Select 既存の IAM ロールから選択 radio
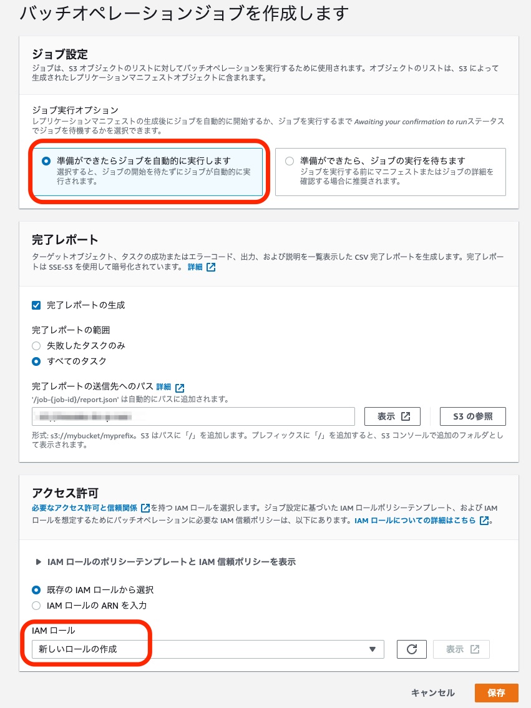Image resolution: width=531 pixels, height=708 pixels. click(x=36, y=590)
